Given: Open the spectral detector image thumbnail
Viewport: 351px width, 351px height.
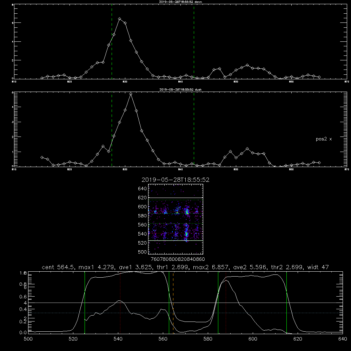Looking at the screenshot, I should pos(175,219).
